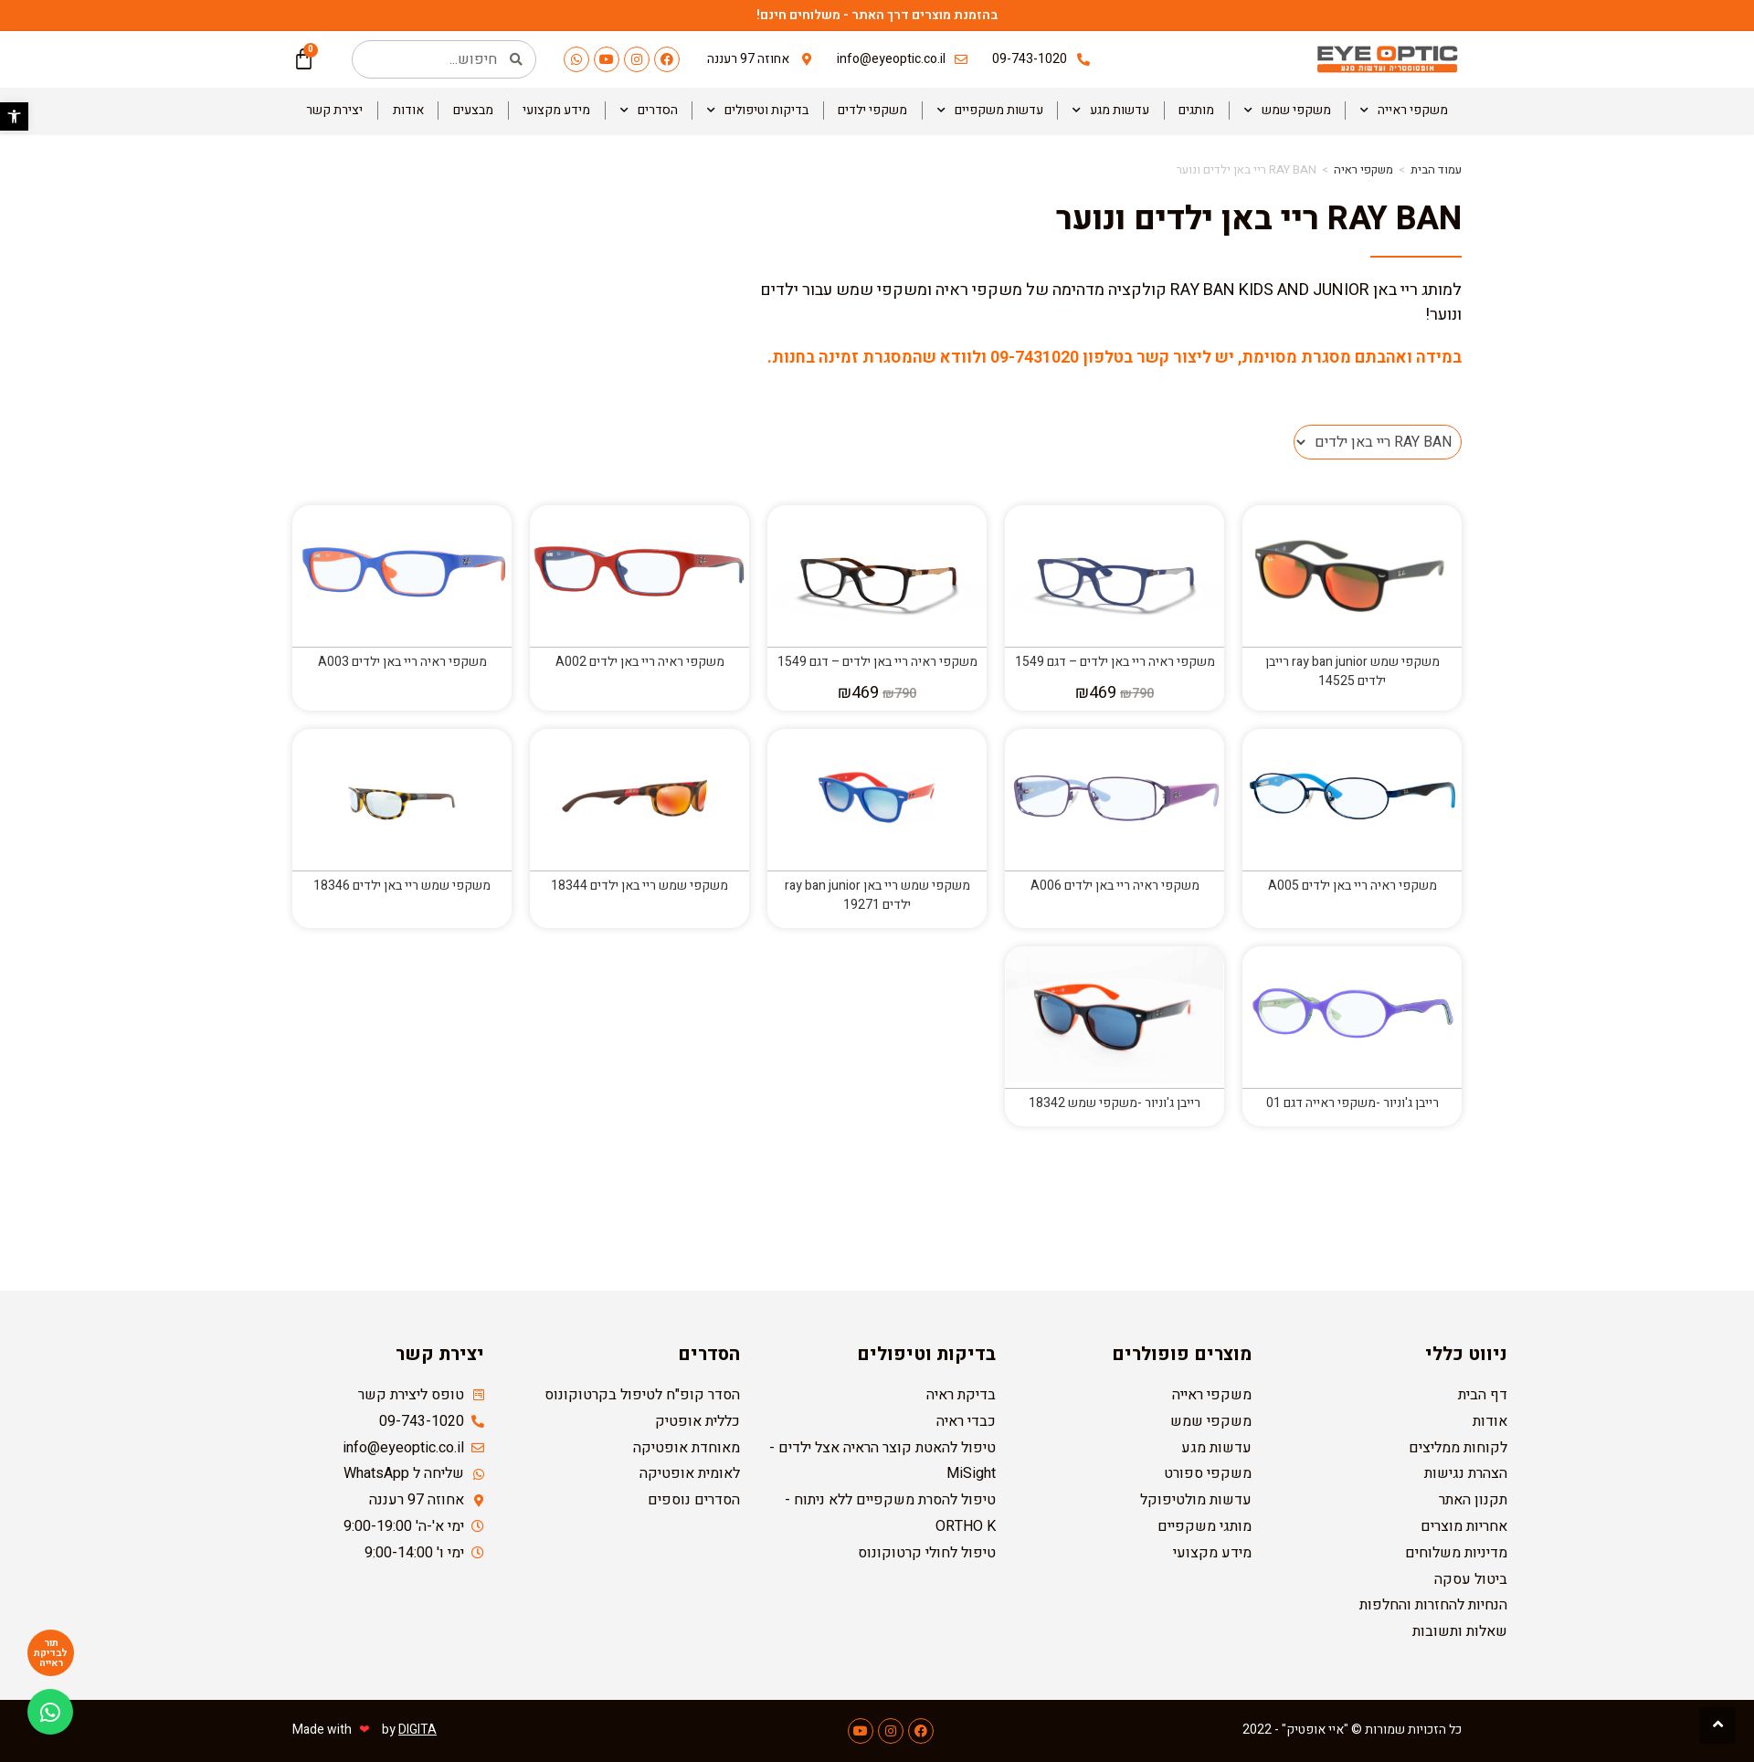Viewport: 1754px width, 1762px height.
Task: Open the DIGITA credit link
Action: (417, 1729)
